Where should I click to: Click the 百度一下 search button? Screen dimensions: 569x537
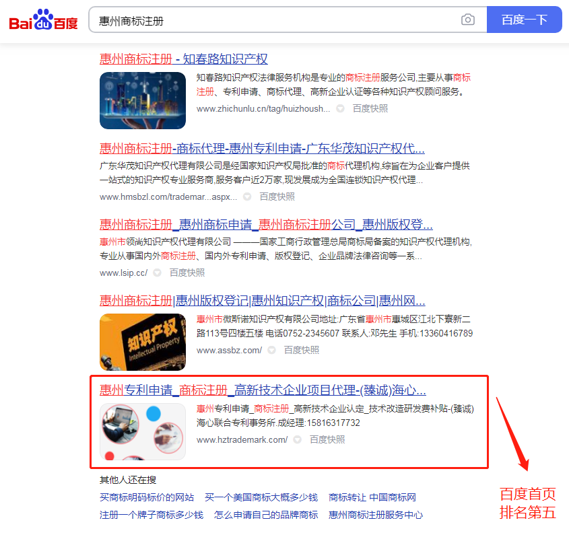(x=524, y=20)
